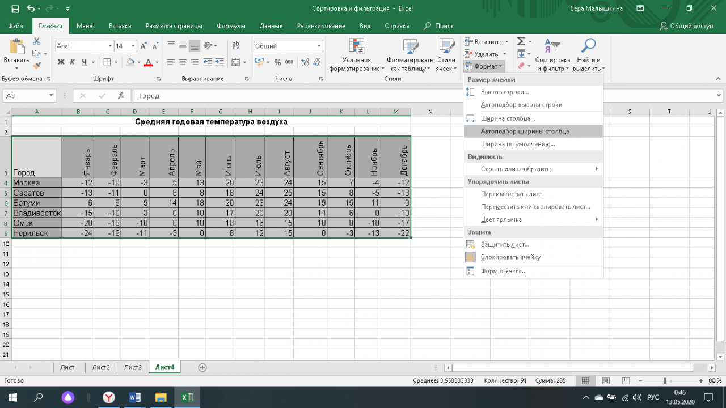Toggle Блокировать ячейку in the Format menu

pos(510,257)
